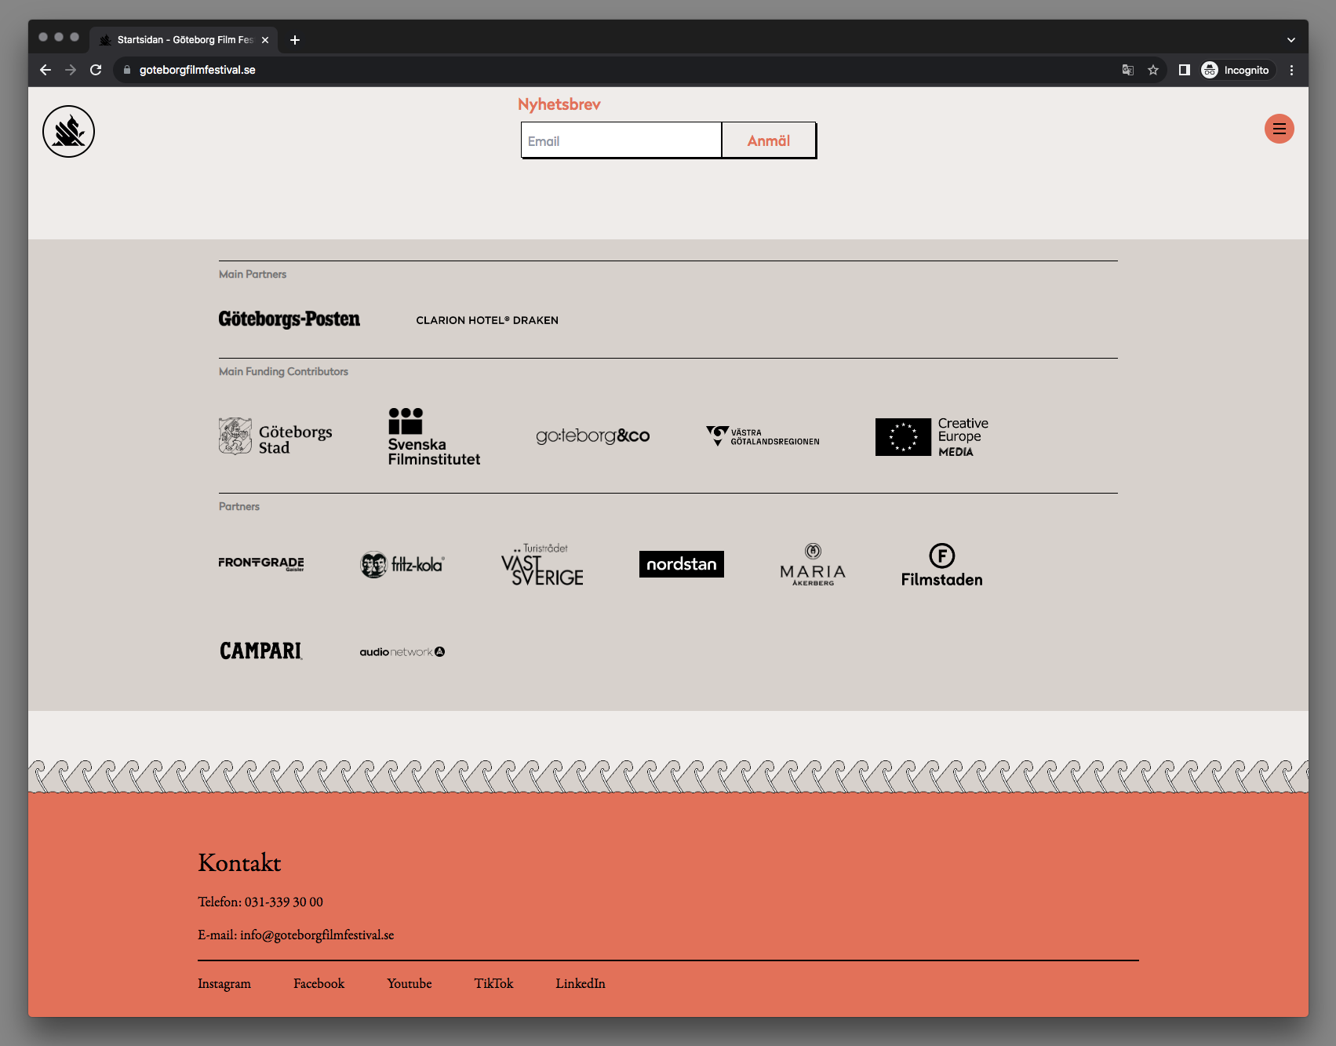Submit newsletter with the Anmäl button
This screenshot has width=1336, height=1046.
(769, 140)
